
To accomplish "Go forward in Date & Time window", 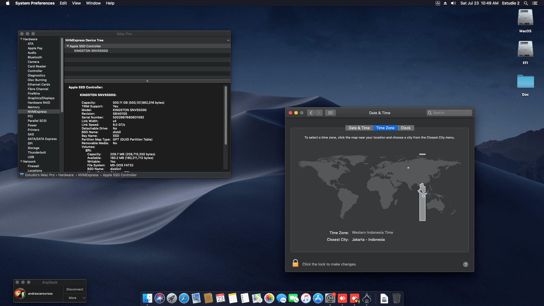I will pos(319,113).
